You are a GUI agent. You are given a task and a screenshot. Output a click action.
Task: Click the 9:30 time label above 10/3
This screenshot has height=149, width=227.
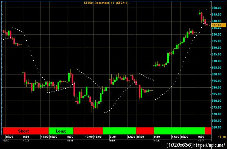click(26, 137)
